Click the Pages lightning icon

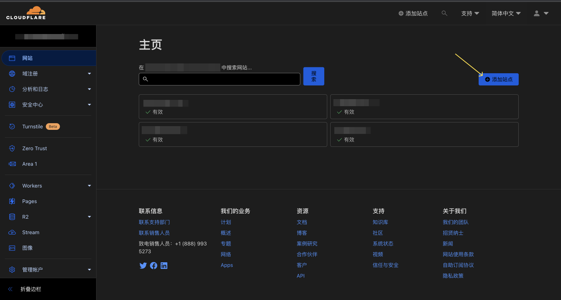click(12, 201)
